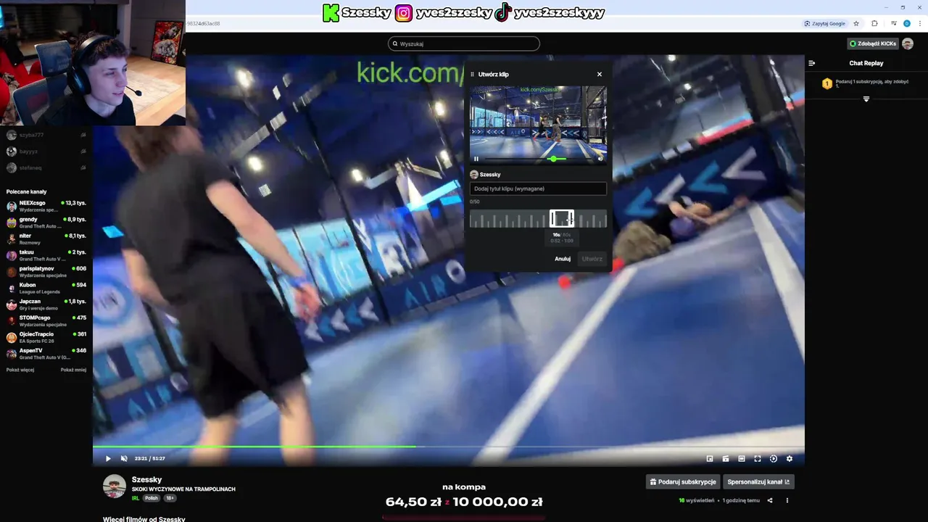The width and height of the screenshot is (928, 522).
Task: Click the clip preview green seek handle
Action: pyautogui.click(x=554, y=159)
